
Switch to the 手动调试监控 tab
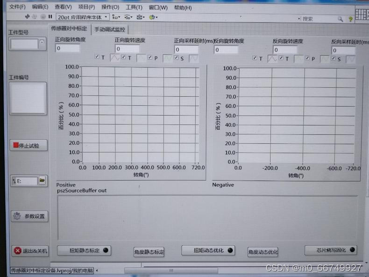pos(110,29)
